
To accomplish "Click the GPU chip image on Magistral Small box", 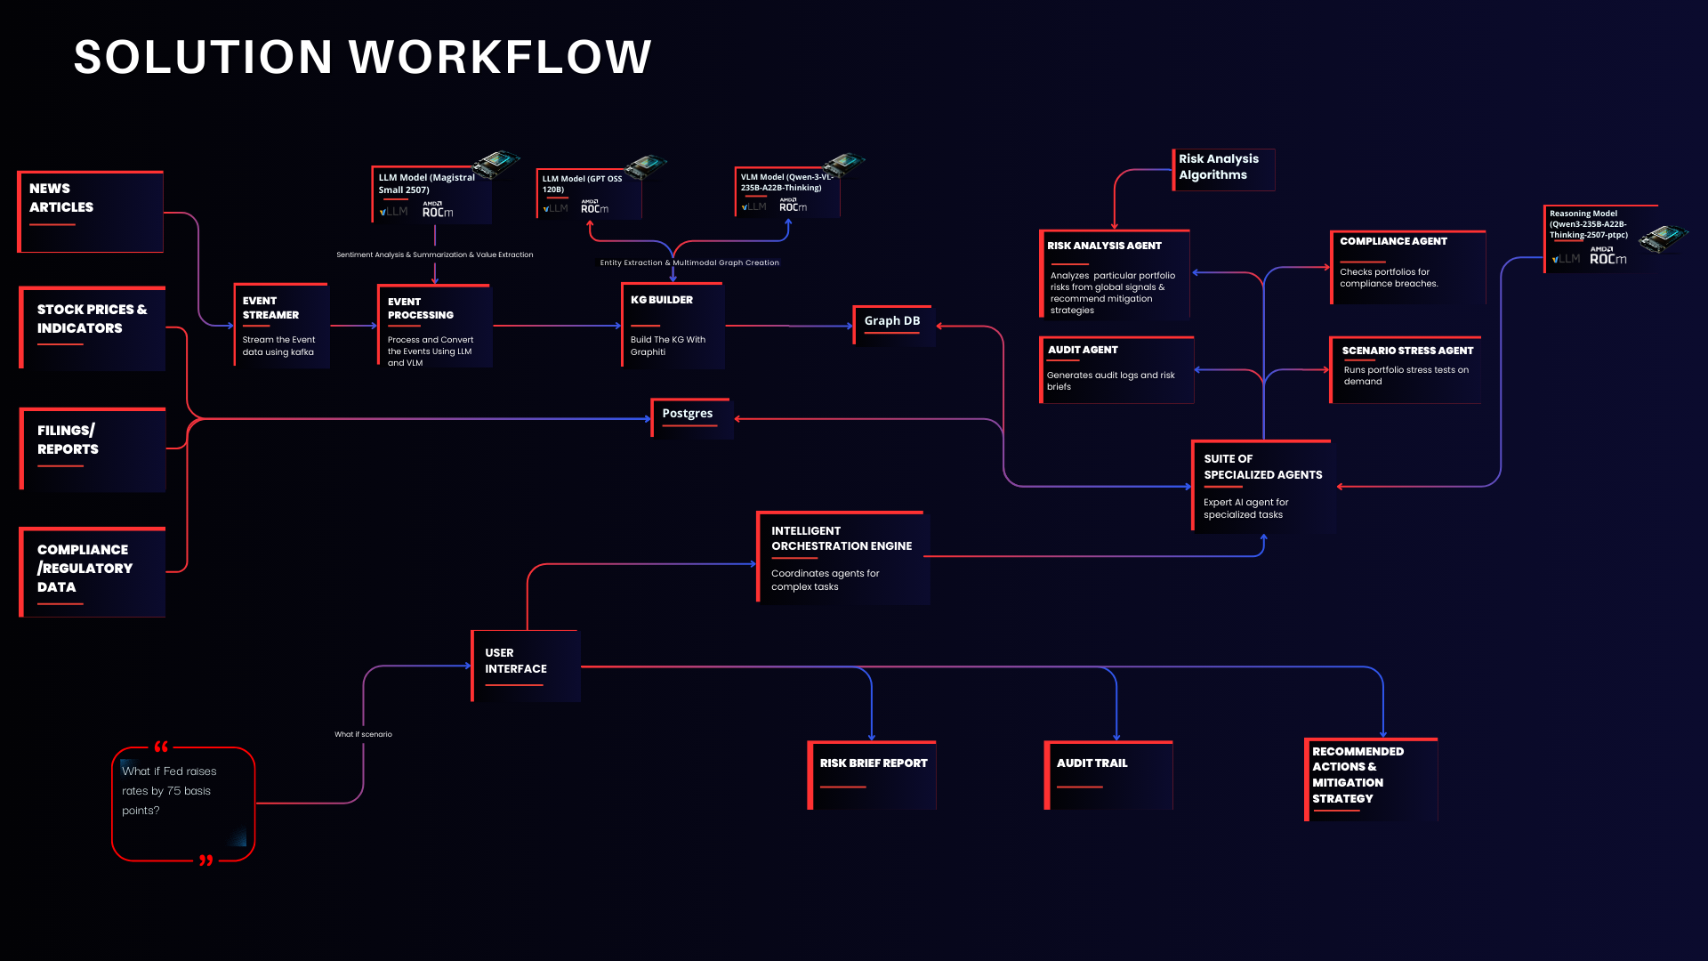I will coord(496,164).
